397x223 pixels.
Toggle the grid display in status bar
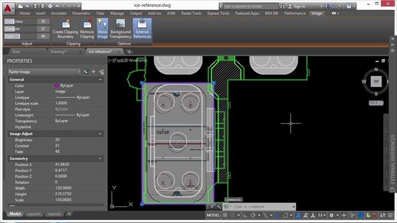[225, 215]
